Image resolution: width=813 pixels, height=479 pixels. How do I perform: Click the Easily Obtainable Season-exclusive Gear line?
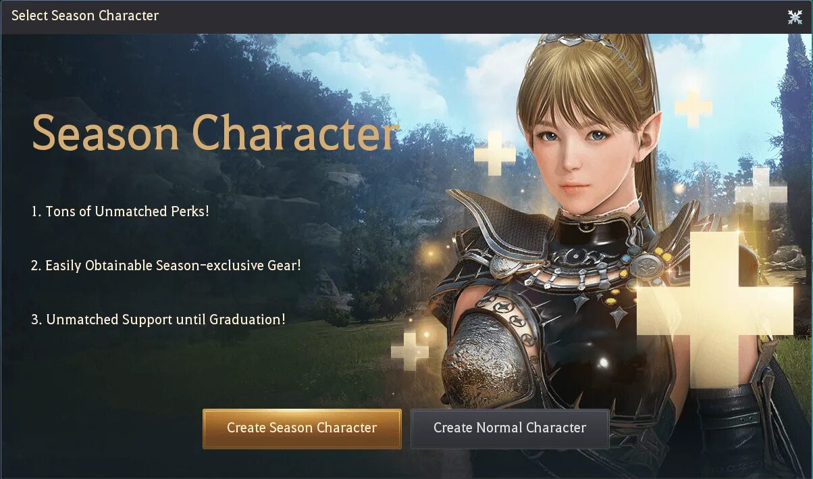coord(166,266)
